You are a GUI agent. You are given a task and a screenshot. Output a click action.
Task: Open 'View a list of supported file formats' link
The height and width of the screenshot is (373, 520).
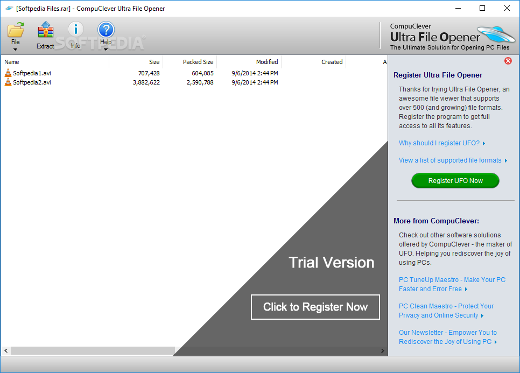coord(453,160)
